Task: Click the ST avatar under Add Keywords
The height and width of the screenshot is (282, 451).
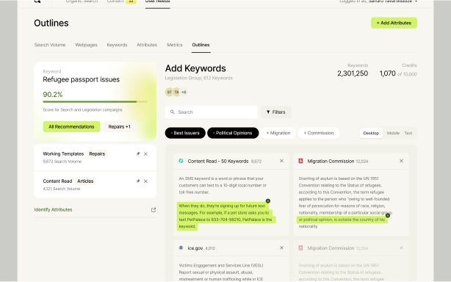Action: point(169,92)
